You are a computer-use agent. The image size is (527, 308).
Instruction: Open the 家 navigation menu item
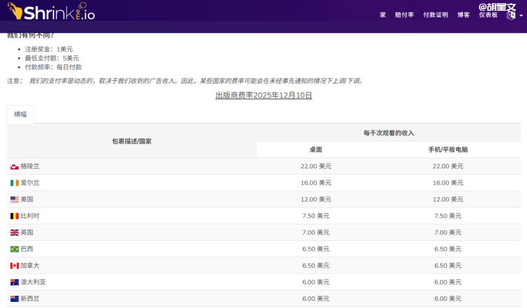(382, 15)
